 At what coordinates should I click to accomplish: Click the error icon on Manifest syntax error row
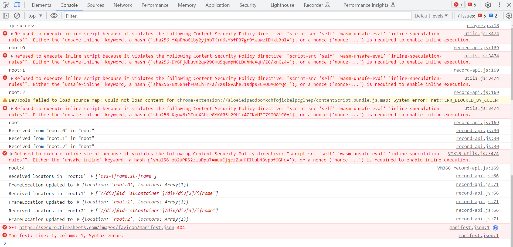[x=5, y=235]
